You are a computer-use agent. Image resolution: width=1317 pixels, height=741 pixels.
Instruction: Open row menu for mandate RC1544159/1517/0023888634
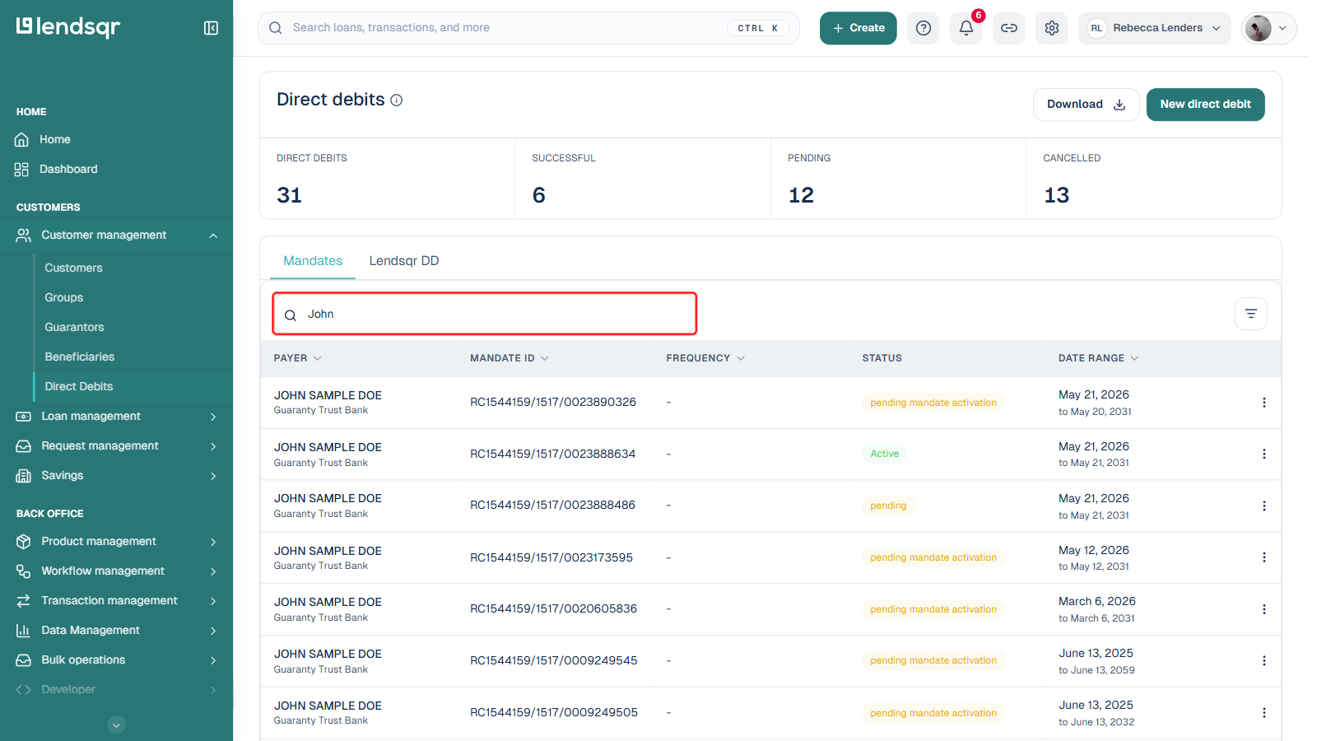coord(1264,454)
